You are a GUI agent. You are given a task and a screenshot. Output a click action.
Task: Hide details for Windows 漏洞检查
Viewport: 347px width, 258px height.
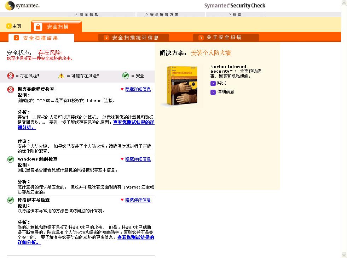138,159
